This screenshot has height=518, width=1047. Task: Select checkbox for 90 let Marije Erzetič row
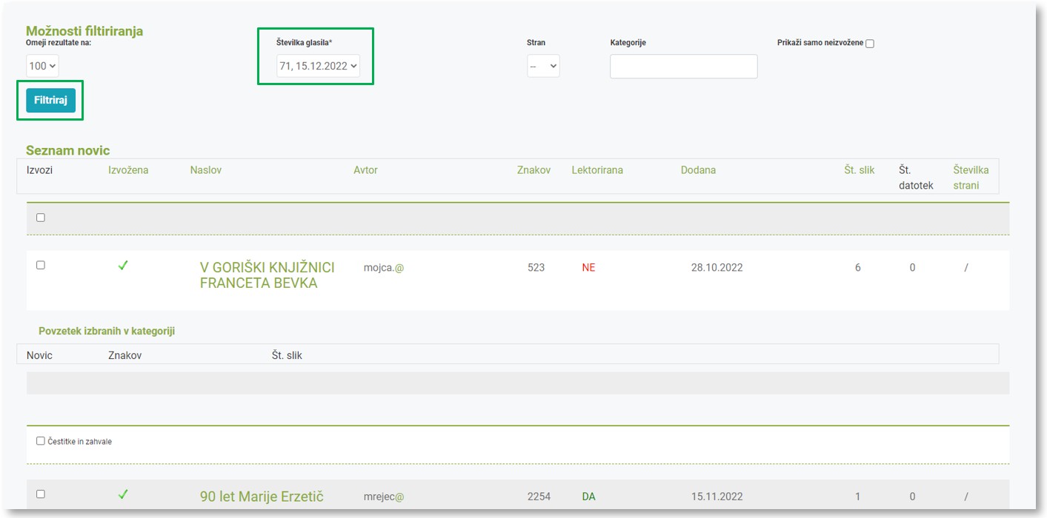tap(41, 494)
